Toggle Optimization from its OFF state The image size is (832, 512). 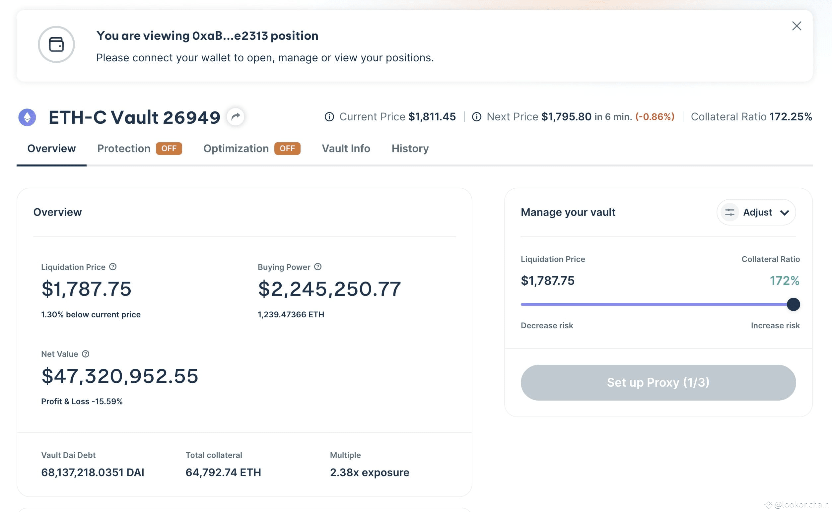(x=287, y=148)
